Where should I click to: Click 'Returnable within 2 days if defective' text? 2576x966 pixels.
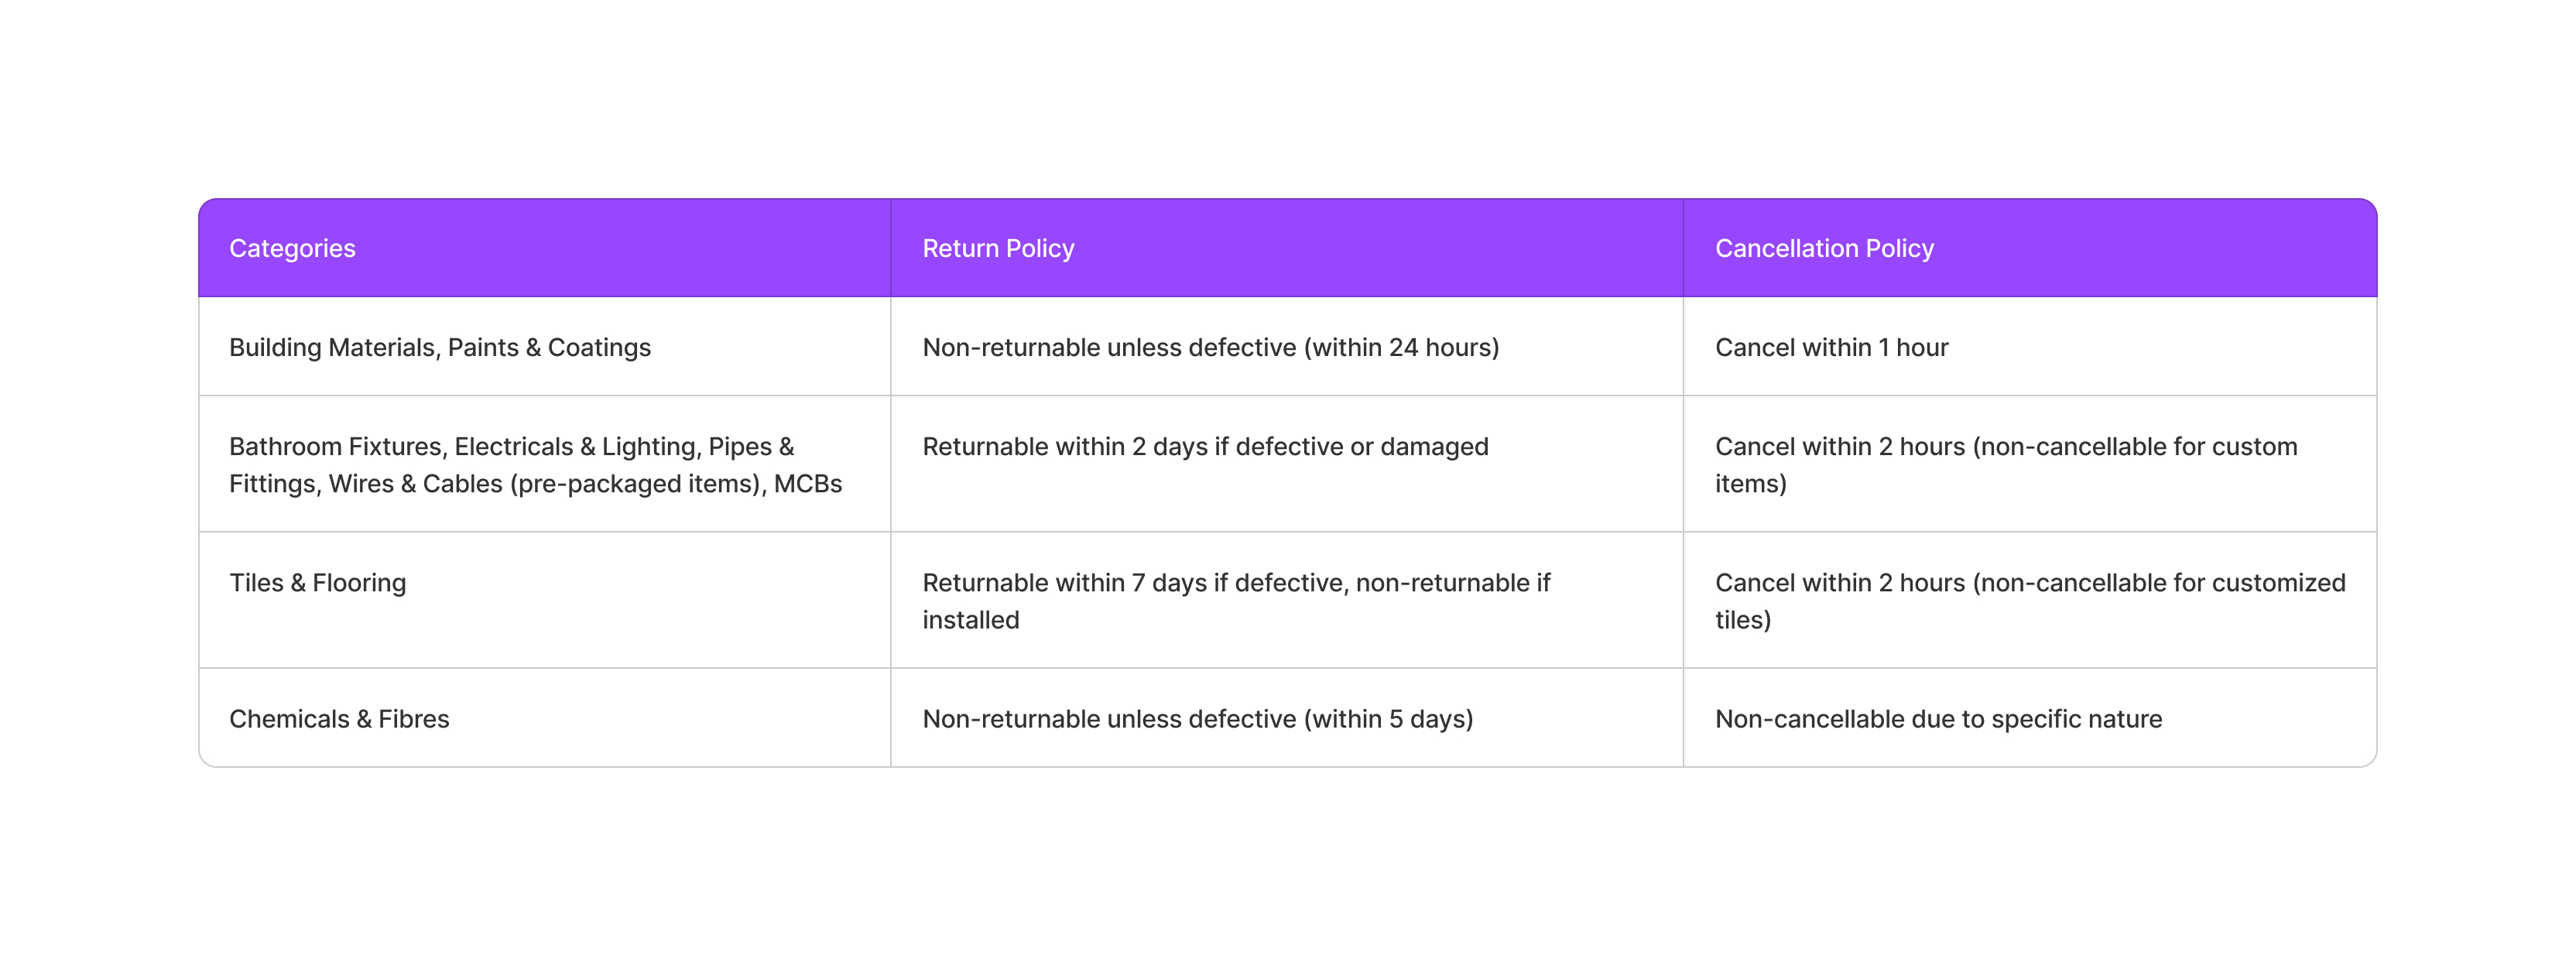[1204, 446]
